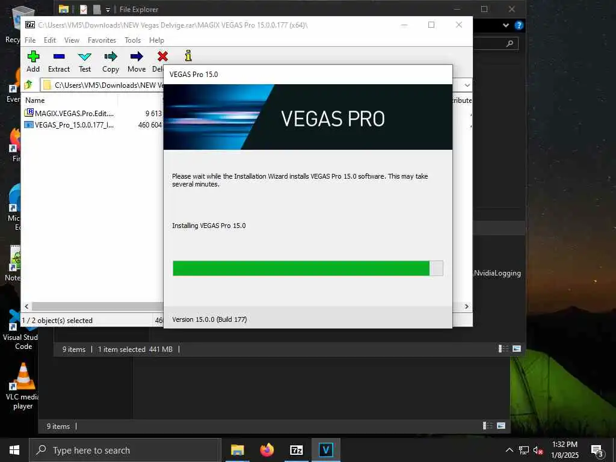The width and height of the screenshot is (616, 462).
Task: Open the File menu in 7-Zip
Action: pos(30,40)
